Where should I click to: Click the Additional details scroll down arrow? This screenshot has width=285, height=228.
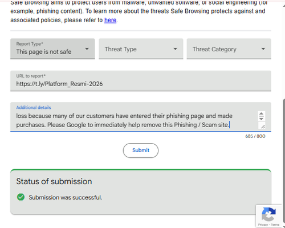[261, 119]
